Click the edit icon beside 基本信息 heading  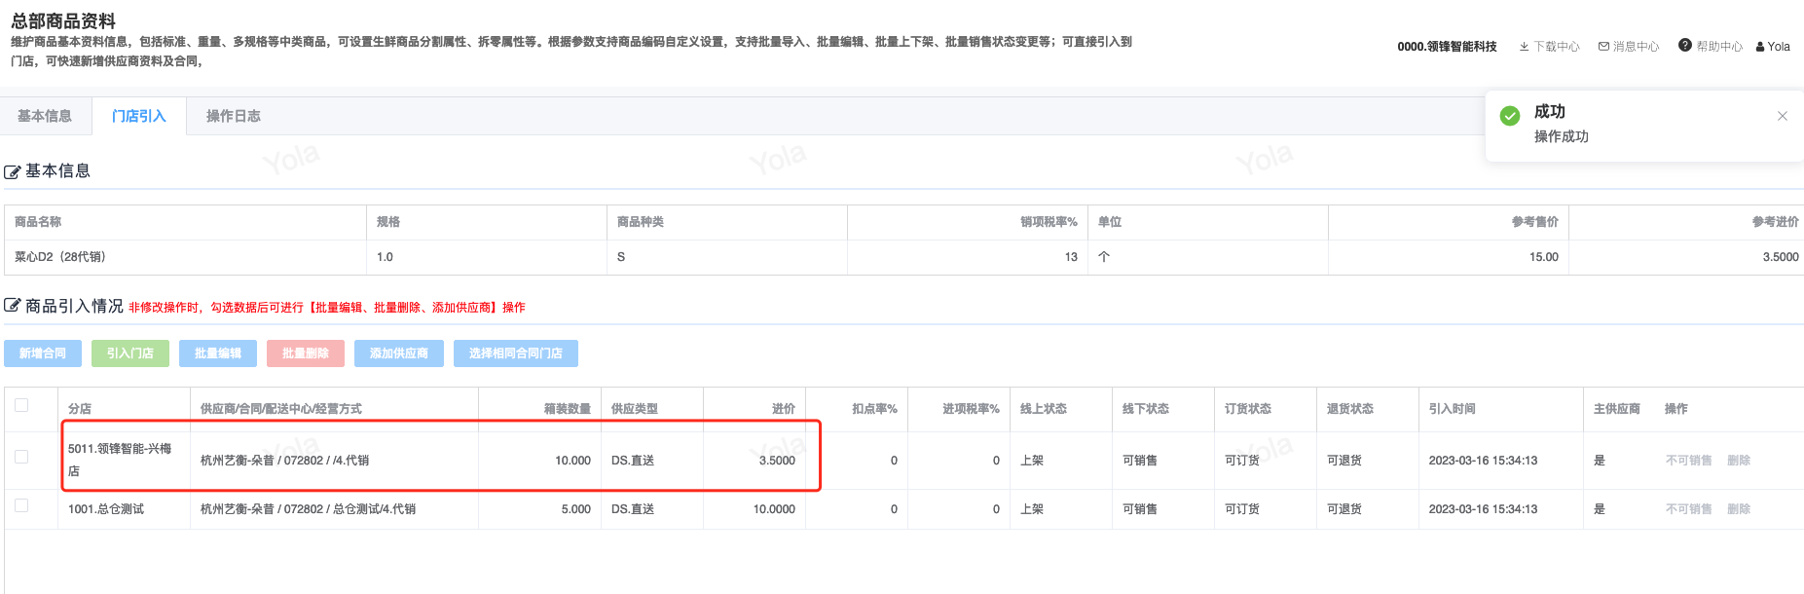(x=13, y=172)
